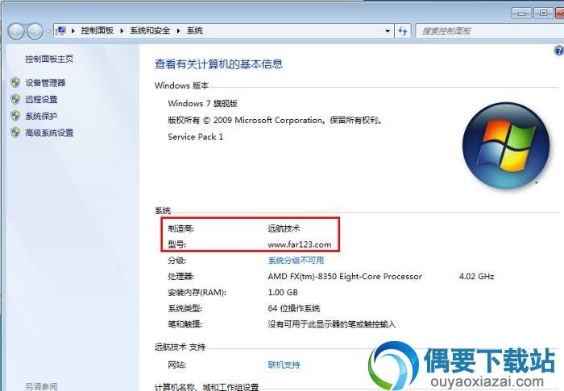Click installed RAM value 1.00 GB

pos(283,292)
